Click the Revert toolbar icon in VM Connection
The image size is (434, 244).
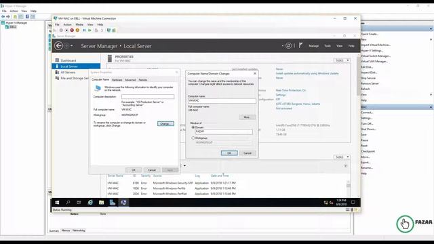[102, 30]
